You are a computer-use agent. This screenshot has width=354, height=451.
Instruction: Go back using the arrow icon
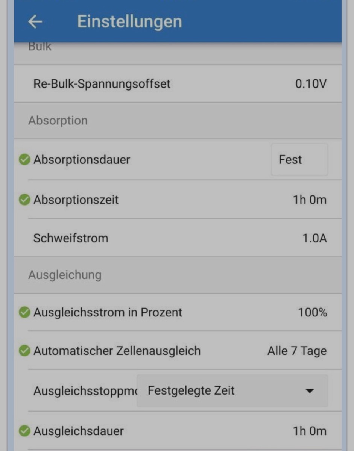(x=35, y=22)
